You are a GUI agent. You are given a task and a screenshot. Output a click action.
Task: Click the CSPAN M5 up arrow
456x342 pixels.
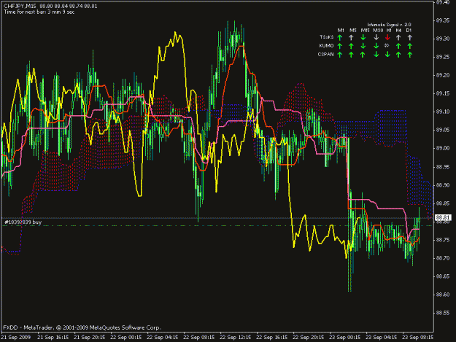[x=351, y=55]
